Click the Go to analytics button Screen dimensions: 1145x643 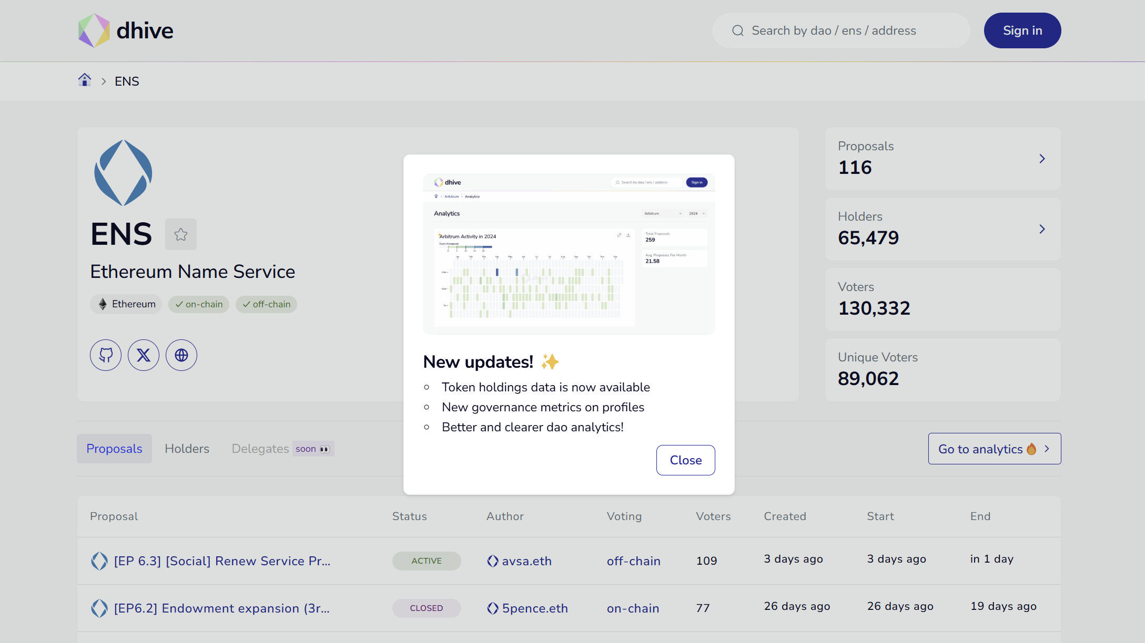pyautogui.click(x=995, y=449)
